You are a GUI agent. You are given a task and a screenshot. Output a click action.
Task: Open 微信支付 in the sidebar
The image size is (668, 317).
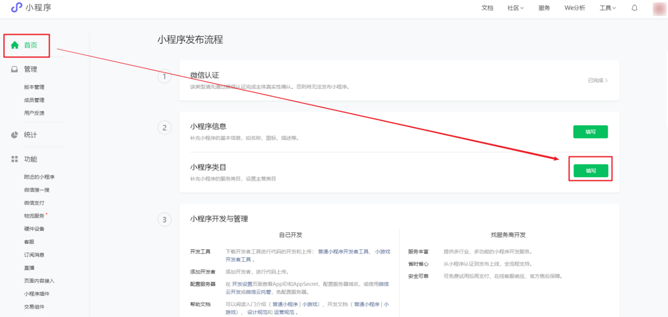pyautogui.click(x=34, y=203)
